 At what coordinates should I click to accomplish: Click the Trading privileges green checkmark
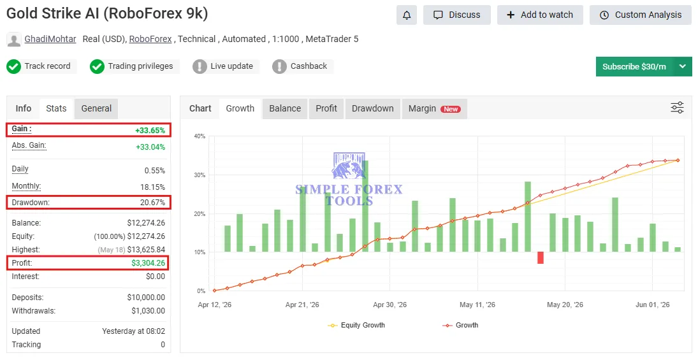pos(97,67)
